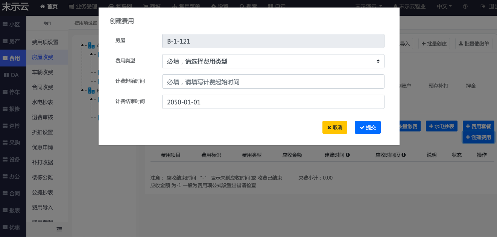Click the 创建费用 button behind dialog
Image resolution: width=497 pixels, height=237 pixels.
click(478, 137)
